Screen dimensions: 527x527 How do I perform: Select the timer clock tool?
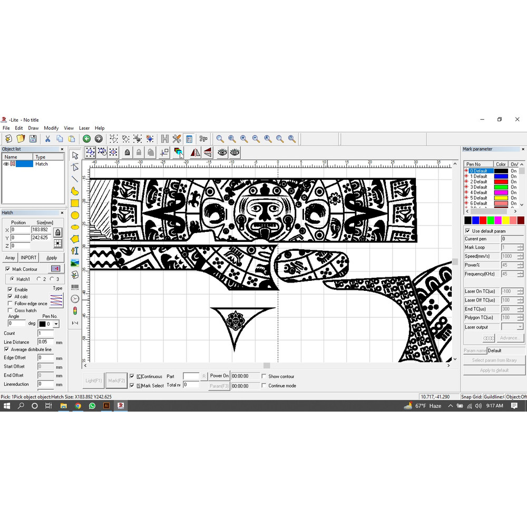click(x=75, y=299)
